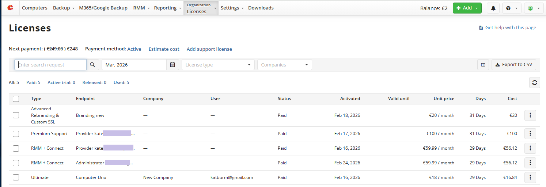546x187 pixels.
Task: Select the Premium Support license checkbox
Action: 16,134
